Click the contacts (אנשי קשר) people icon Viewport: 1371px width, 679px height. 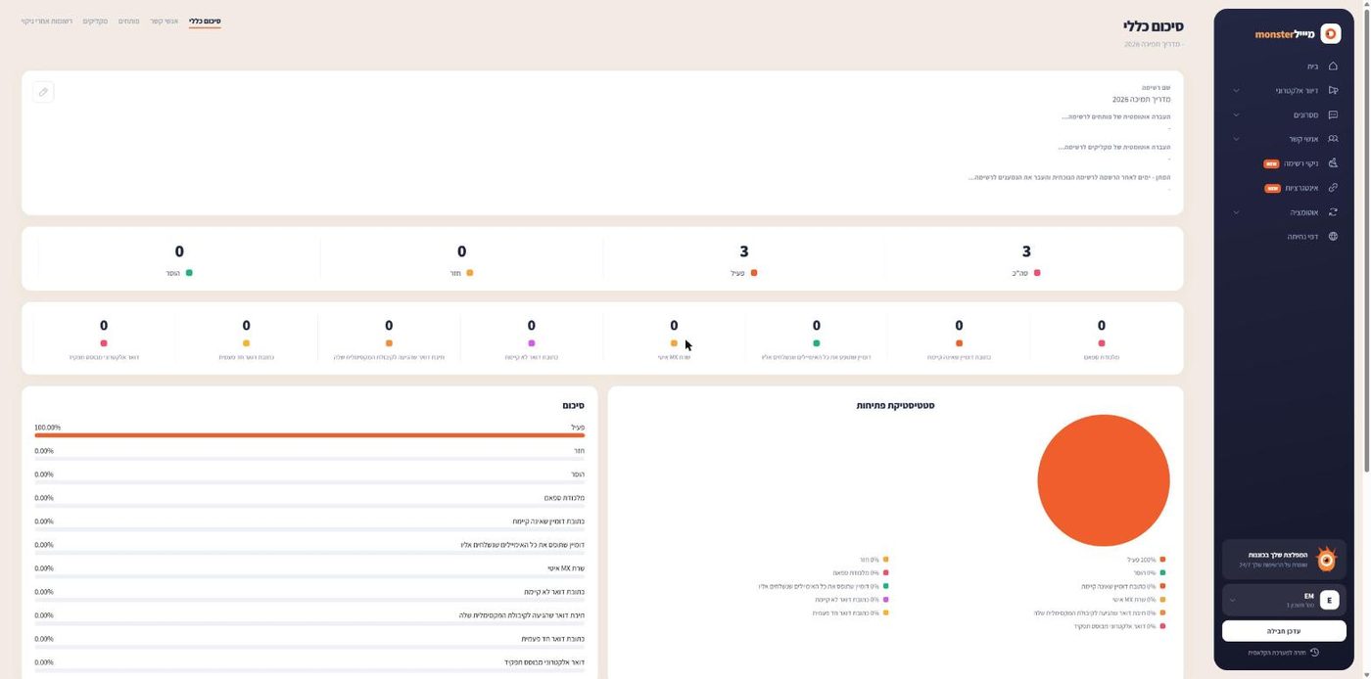pyautogui.click(x=1333, y=139)
